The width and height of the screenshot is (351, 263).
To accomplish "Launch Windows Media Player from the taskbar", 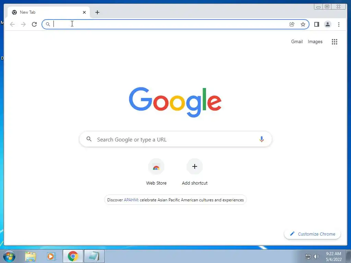I will pyautogui.click(x=51, y=256).
